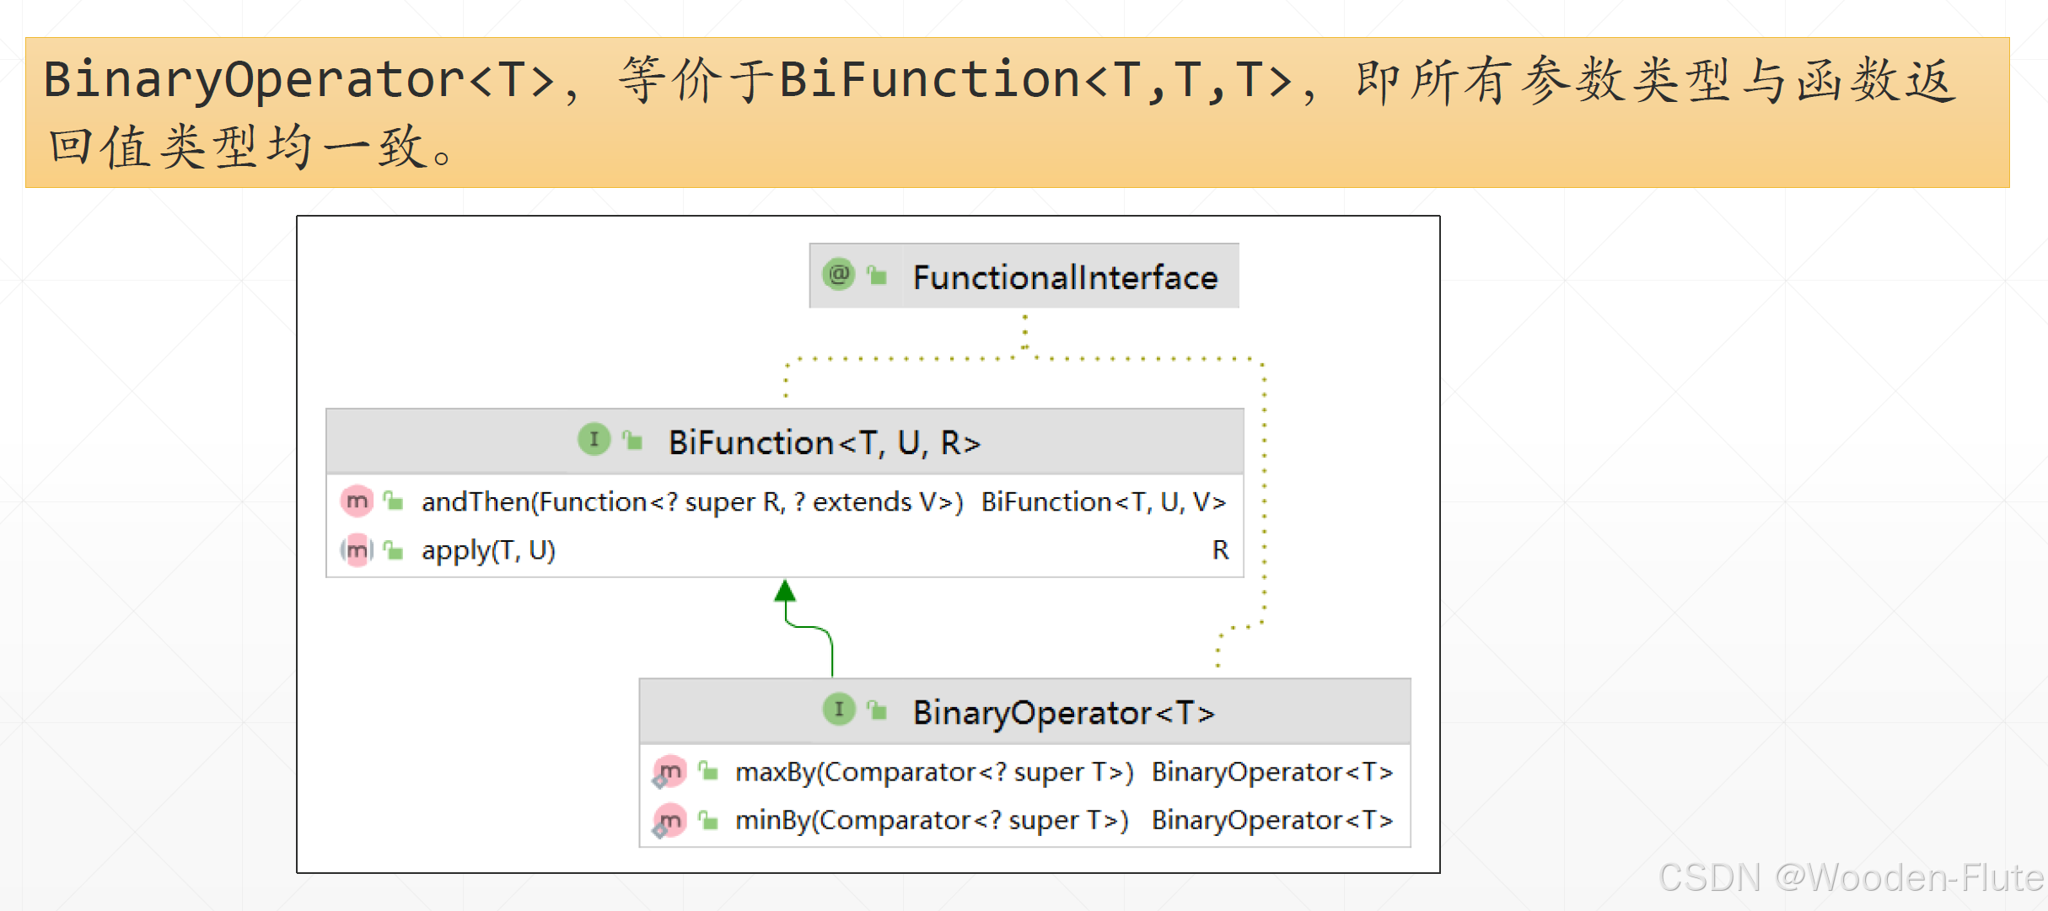Click the andThen method m icon
This screenshot has height=911, width=2048.
pyautogui.click(x=357, y=501)
